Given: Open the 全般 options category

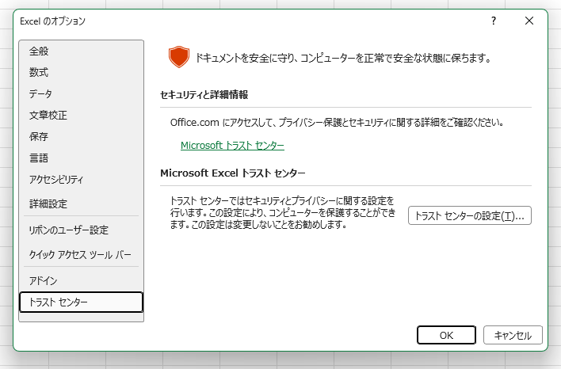Looking at the screenshot, I should click(x=39, y=51).
